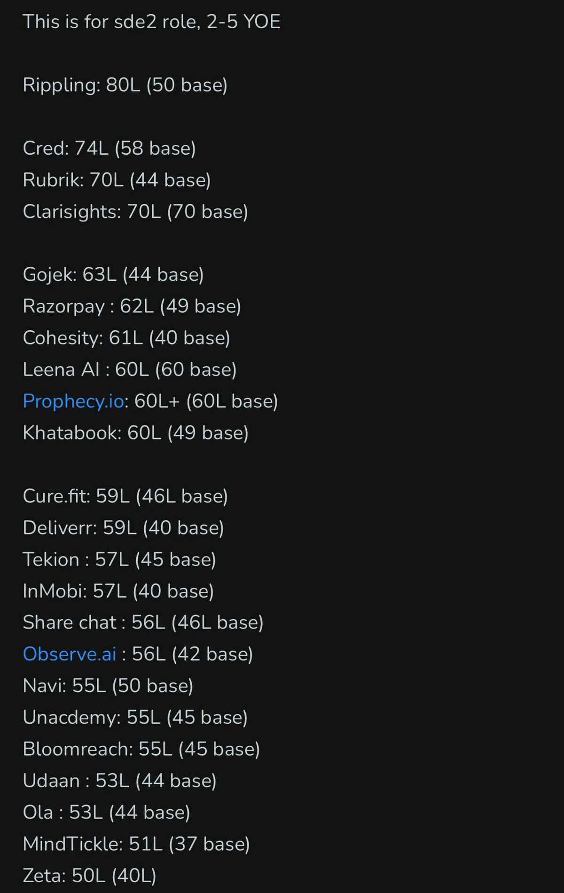Click the Navi 55L line
This screenshot has width=564, height=893.
click(108, 686)
